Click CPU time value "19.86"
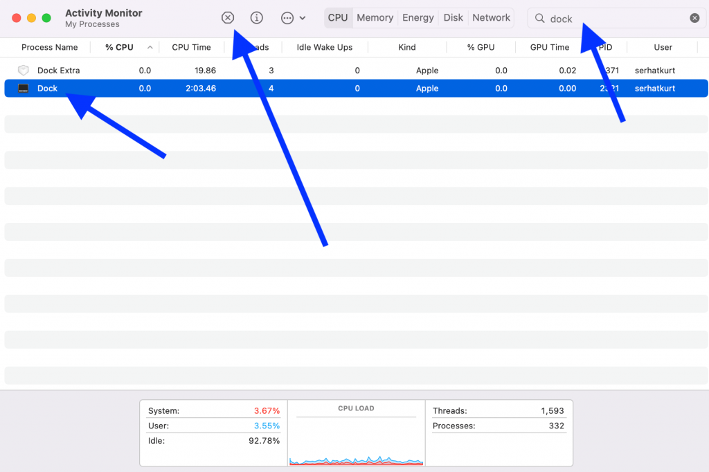The width and height of the screenshot is (709, 472). pyautogui.click(x=205, y=70)
